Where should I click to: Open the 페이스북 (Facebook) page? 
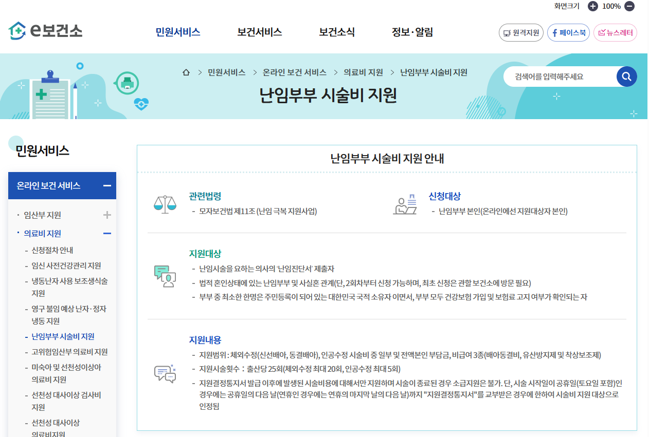tap(568, 32)
